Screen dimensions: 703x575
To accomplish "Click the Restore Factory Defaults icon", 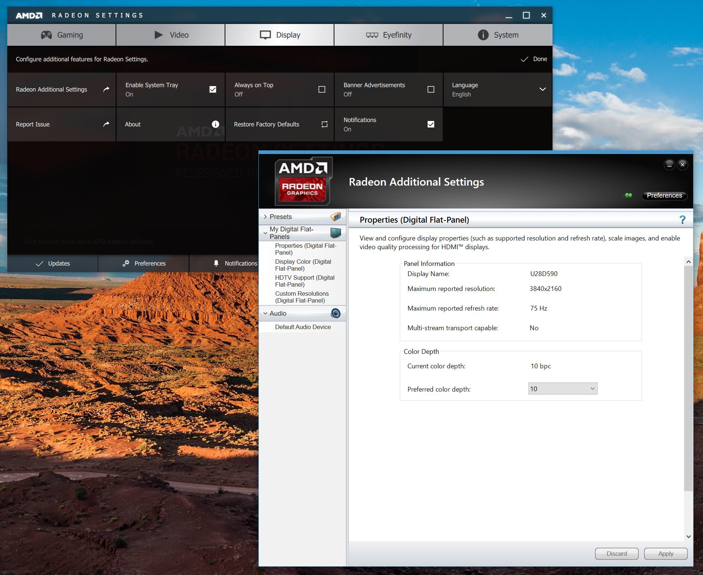I will pyautogui.click(x=324, y=124).
